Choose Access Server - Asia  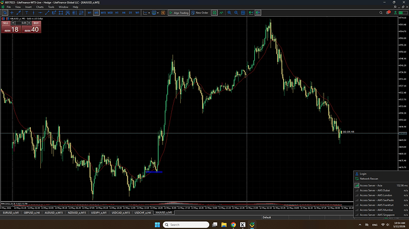click(381, 185)
